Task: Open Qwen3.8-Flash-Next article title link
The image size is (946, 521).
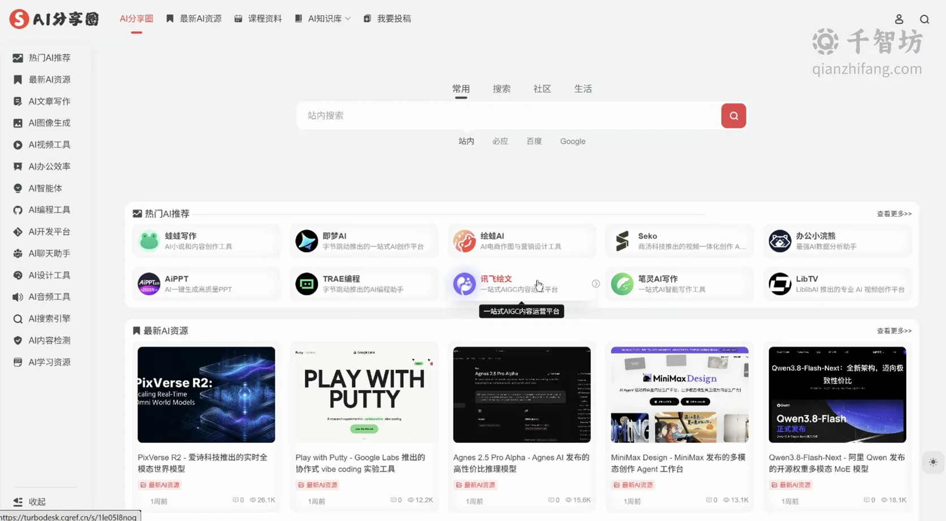Action: click(x=837, y=463)
